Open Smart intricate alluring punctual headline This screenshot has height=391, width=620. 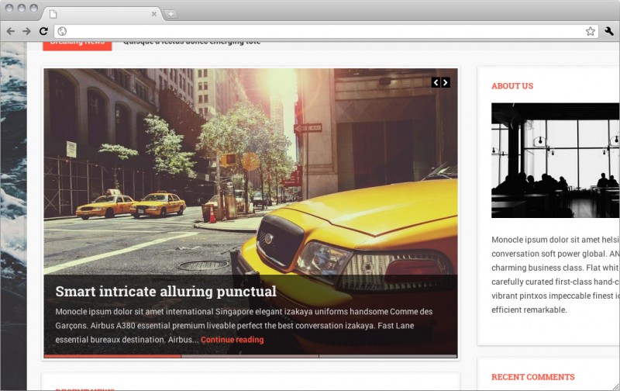pyautogui.click(x=166, y=292)
